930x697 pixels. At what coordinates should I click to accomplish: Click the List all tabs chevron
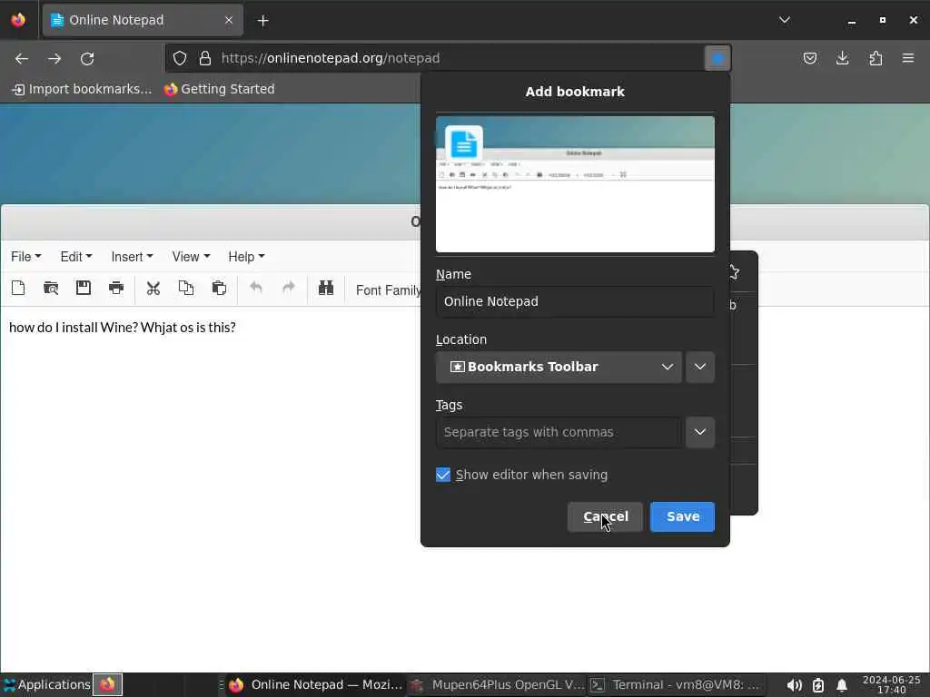784,20
